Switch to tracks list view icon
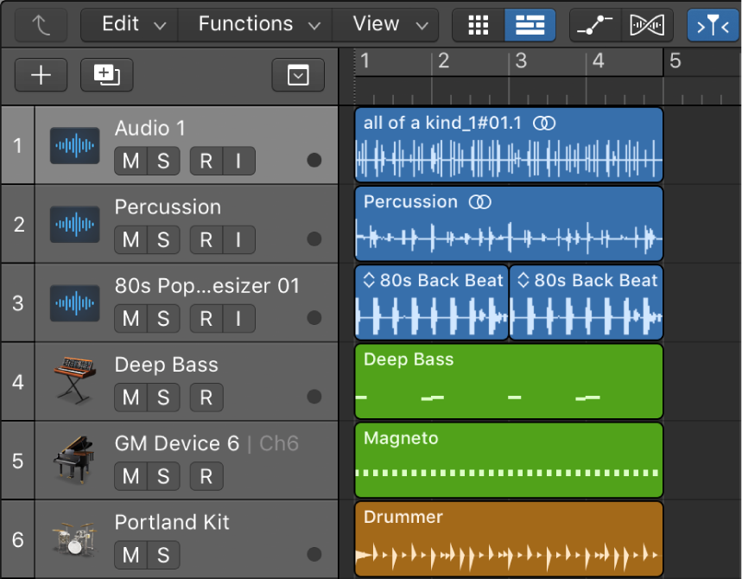The height and width of the screenshot is (579, 742). click(x=530, y=24)
